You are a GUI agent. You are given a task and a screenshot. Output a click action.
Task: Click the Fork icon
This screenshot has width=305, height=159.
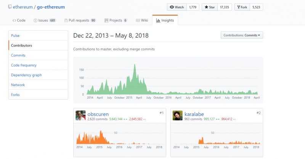click(x=239, y=7)
